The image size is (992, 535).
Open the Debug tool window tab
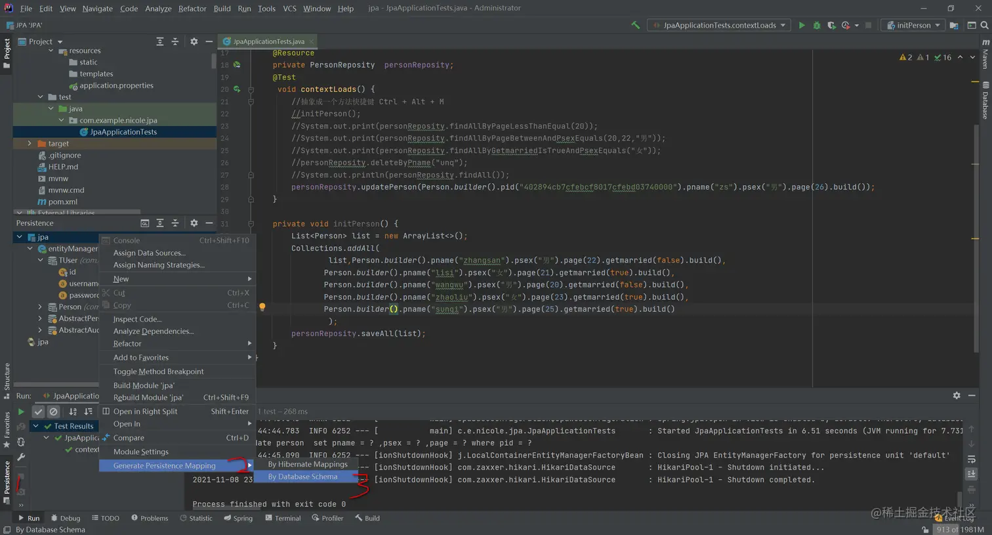click(x=65, y=518)
